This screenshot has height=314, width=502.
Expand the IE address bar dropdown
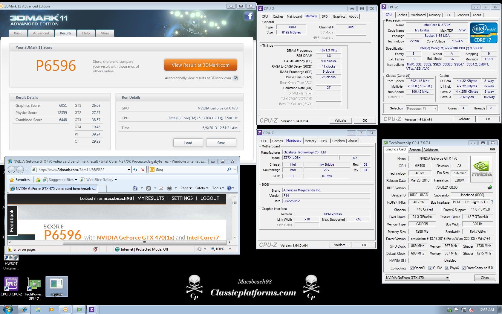click(x=129, y=170)
